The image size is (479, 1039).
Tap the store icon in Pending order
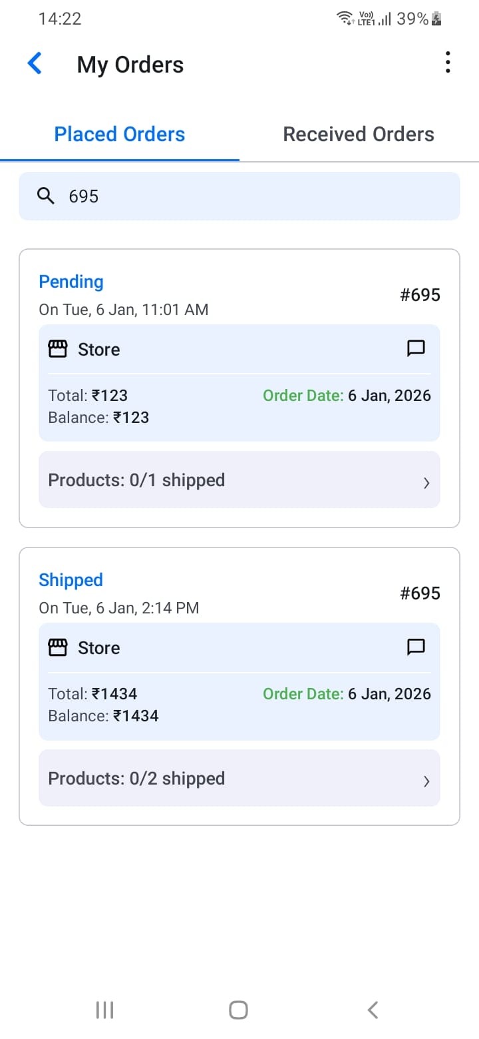coord(58,349)
